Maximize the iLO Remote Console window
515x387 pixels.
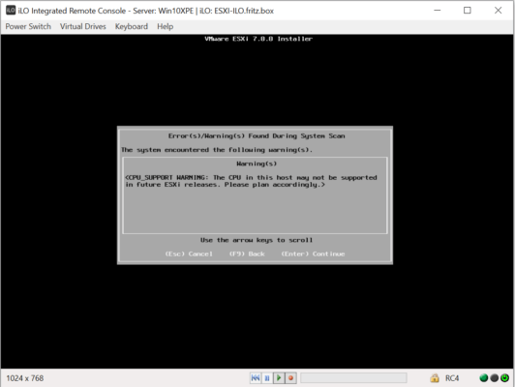pos(467,11)
